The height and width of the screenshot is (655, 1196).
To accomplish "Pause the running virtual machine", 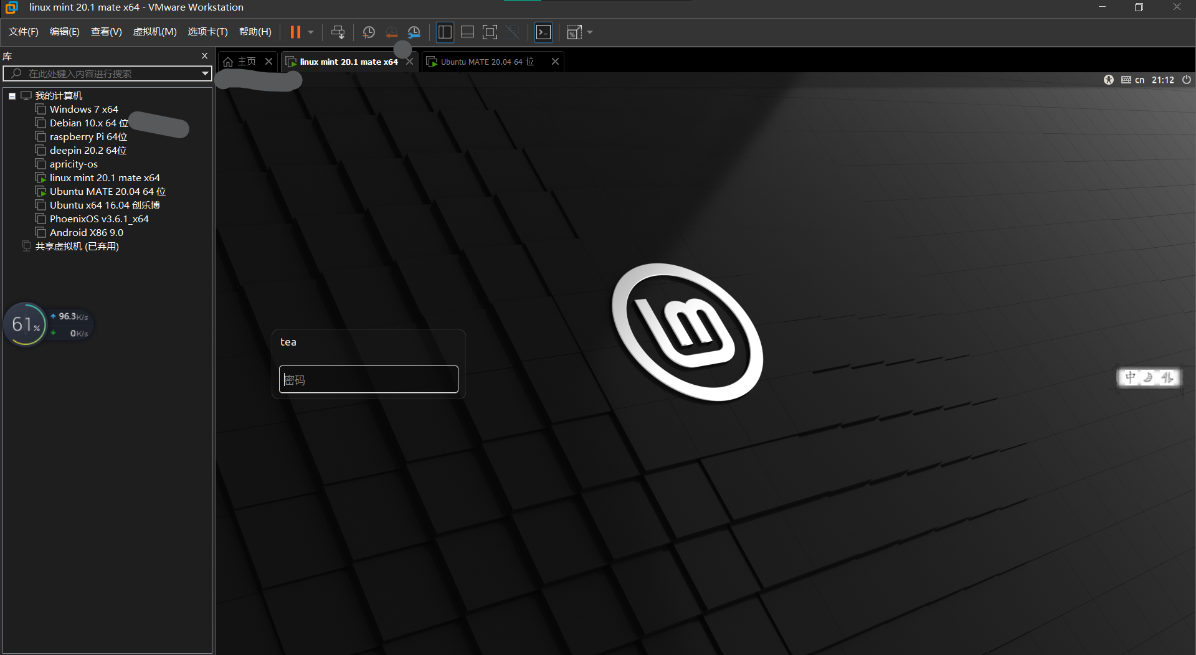I will point(295,32).
